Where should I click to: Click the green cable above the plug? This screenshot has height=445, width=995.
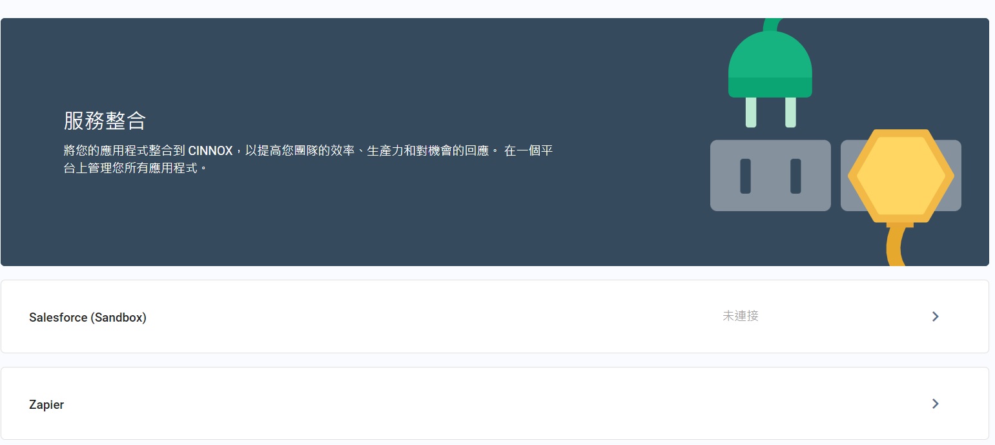click(771, 25)
